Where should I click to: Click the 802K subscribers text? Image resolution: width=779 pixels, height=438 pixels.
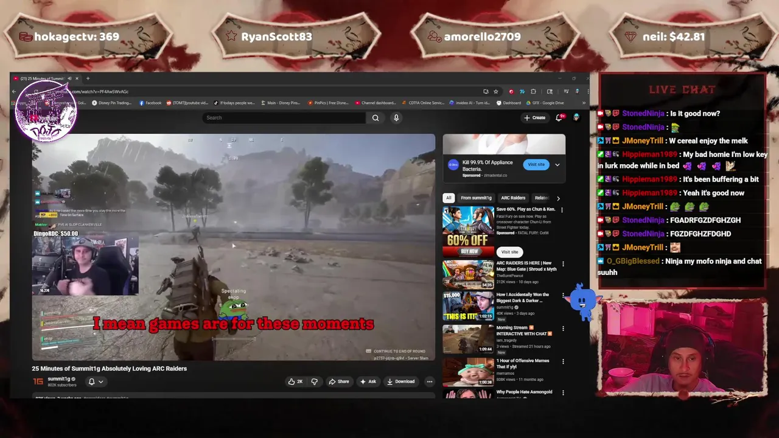62,385
